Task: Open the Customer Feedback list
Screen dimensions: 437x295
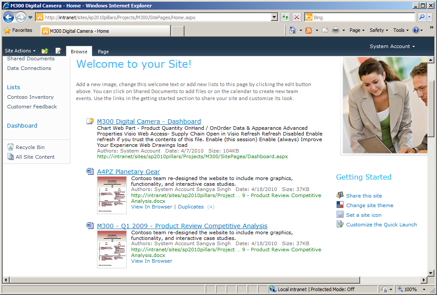Action: [x=32, y=107]
